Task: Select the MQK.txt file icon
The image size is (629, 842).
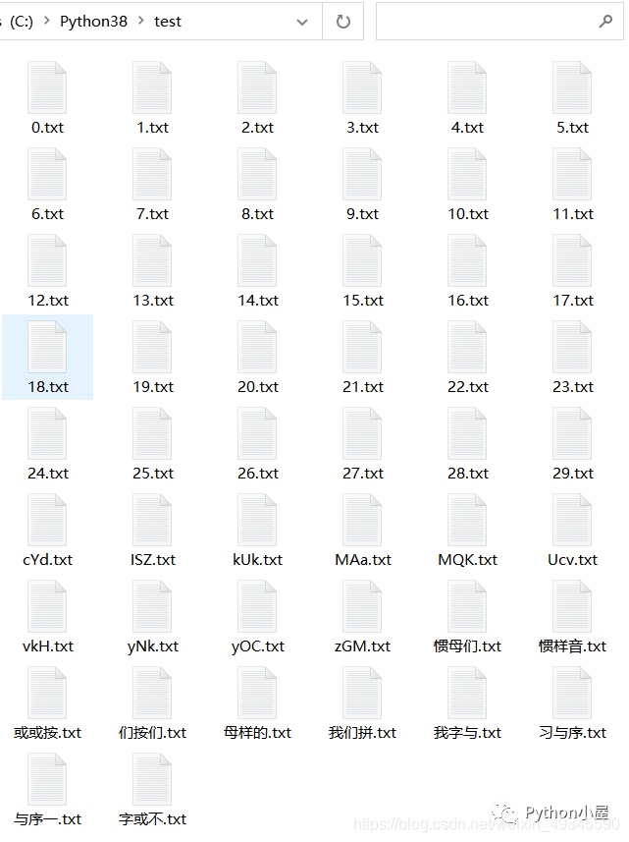Action: 467,520
